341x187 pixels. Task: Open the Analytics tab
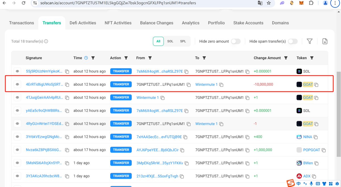[190, 23]
